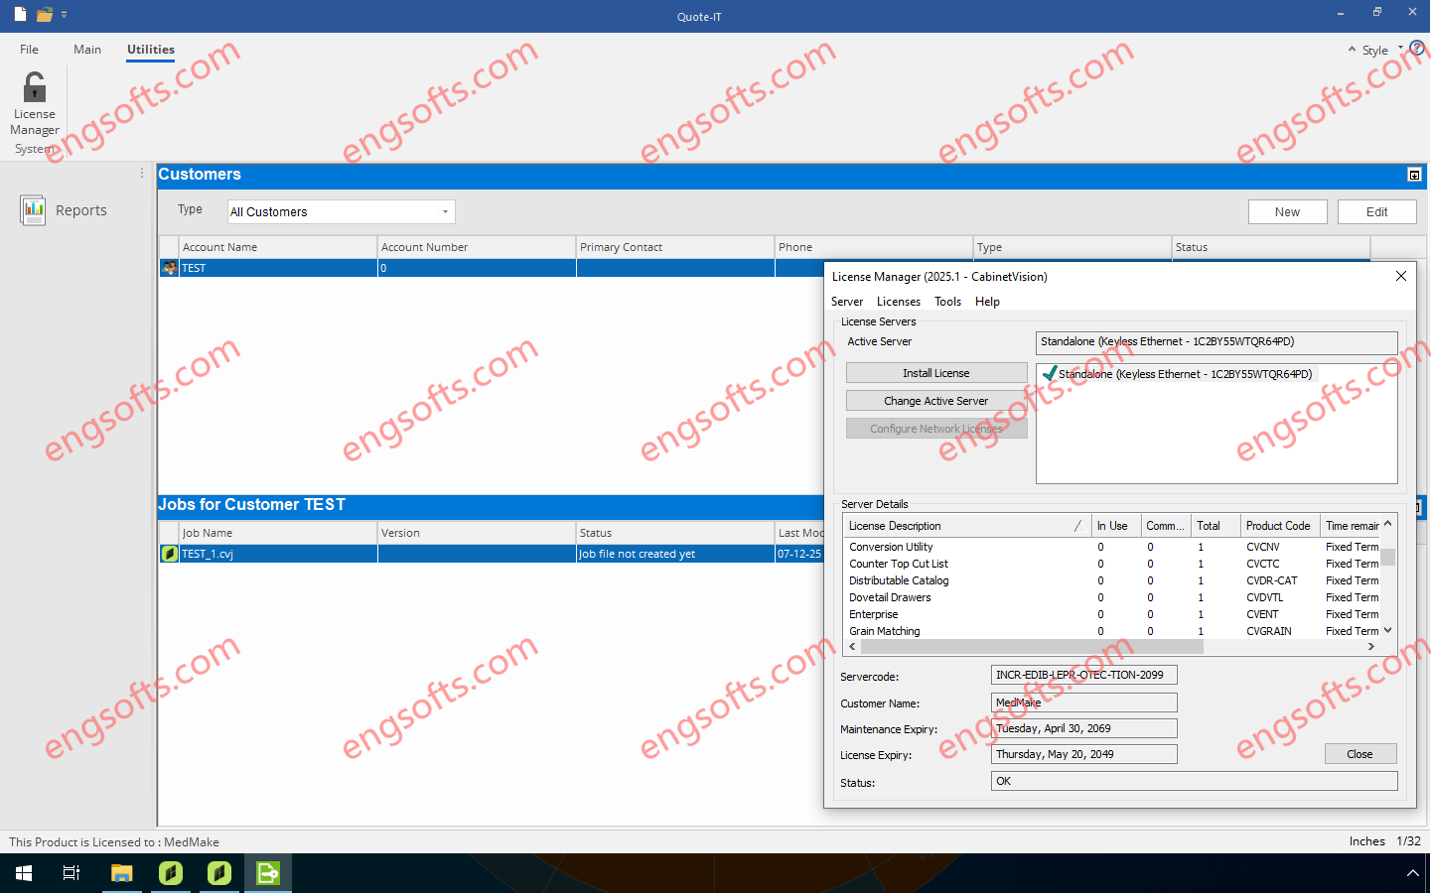Viewport: 1431px width, 894px height.
Task: Click license list horizontal scroll left arrow
Action: click(x=852, y=647)
